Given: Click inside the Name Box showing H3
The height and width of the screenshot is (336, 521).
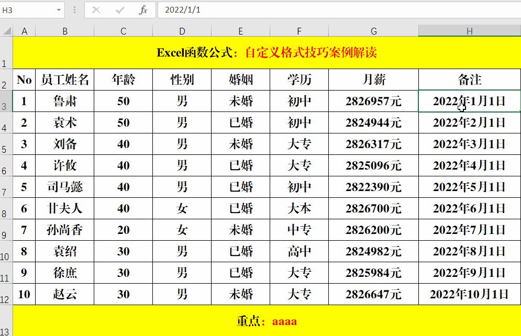Looking at the screenshot, I should coord(29,9).
